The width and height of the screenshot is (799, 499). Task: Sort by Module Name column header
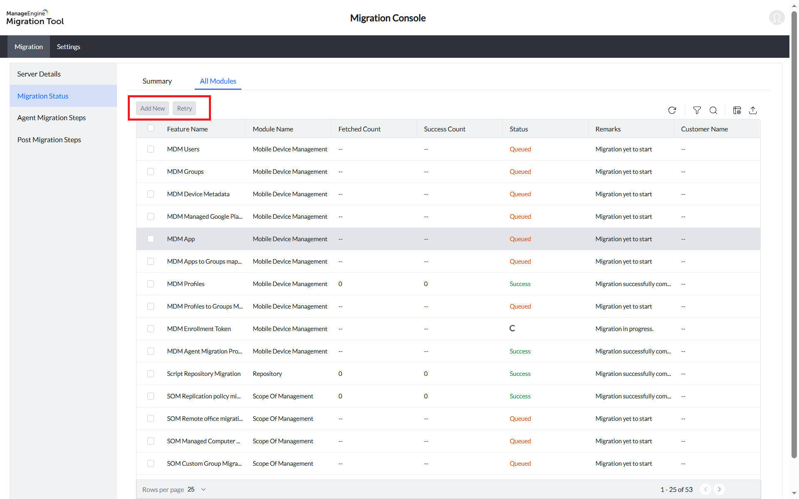pos(273,129)
